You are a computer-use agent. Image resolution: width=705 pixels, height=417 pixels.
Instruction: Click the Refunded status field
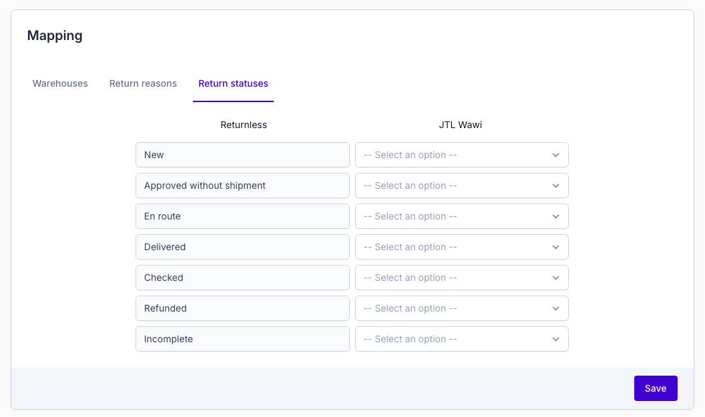coord(242,308)
